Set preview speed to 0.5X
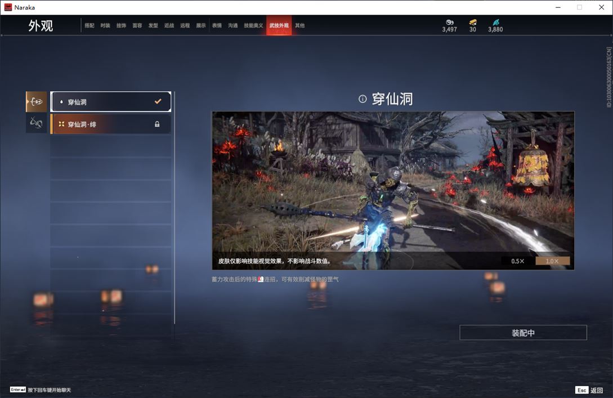613x398 pixels. [518, 261]
